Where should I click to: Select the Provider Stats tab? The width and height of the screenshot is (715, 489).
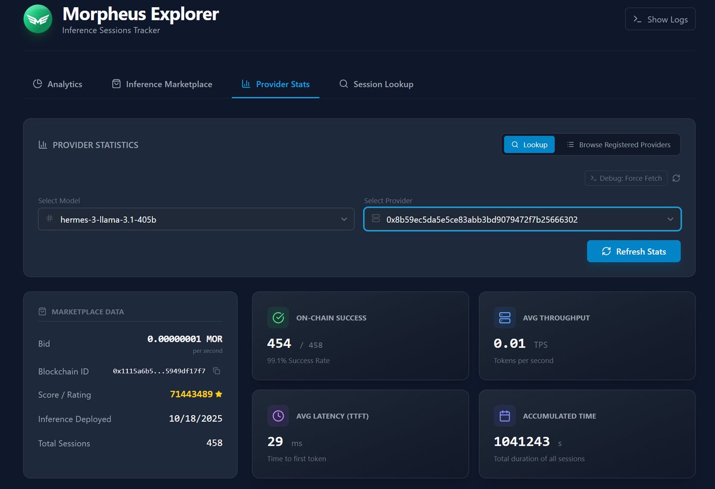pos(275,84)
